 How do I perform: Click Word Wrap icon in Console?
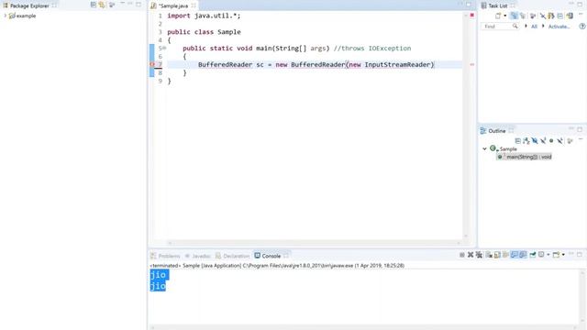pos(505,255)
